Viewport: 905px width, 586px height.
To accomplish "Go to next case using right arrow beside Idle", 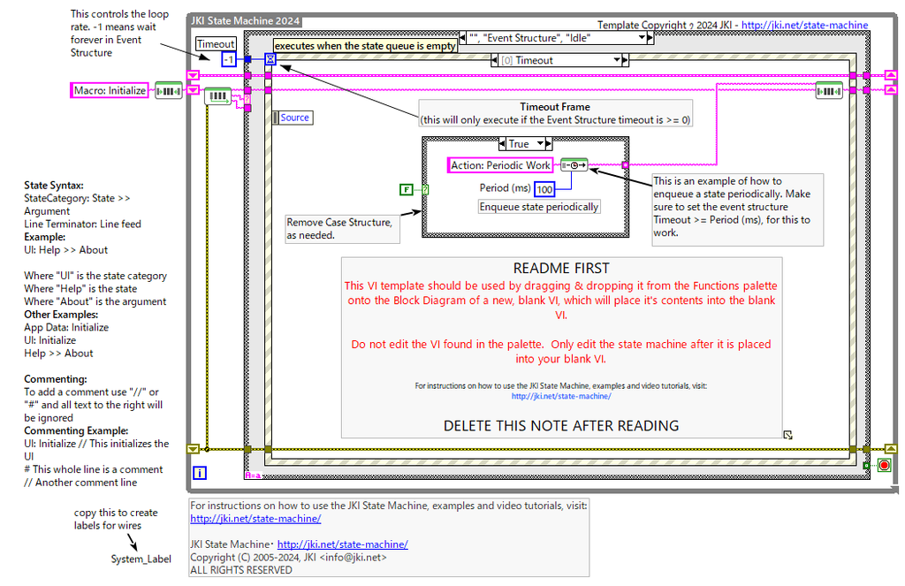I will [650, 38].
